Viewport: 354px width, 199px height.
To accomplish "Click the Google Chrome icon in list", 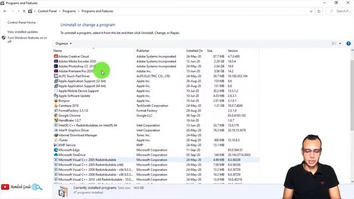I will point(56,116).
